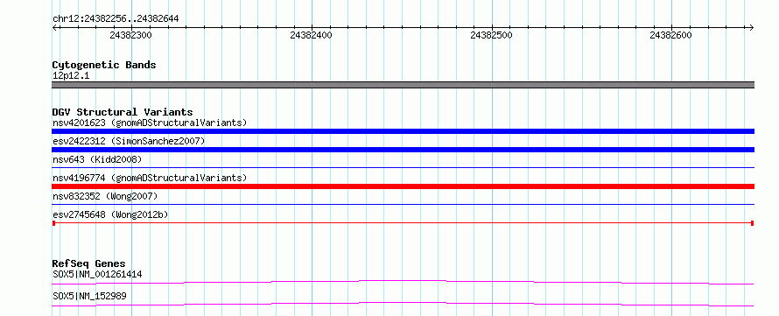
Task: Click the thick red bar for nsv4196774
Action: [403, 186]
